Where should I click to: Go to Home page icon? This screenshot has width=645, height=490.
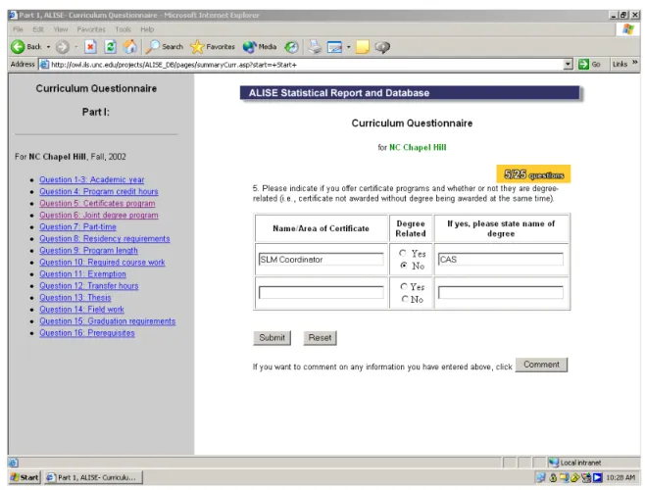(130, 46)
